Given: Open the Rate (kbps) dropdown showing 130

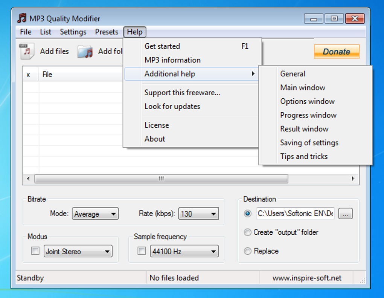Looking at the screenshot, I should 198,214.
